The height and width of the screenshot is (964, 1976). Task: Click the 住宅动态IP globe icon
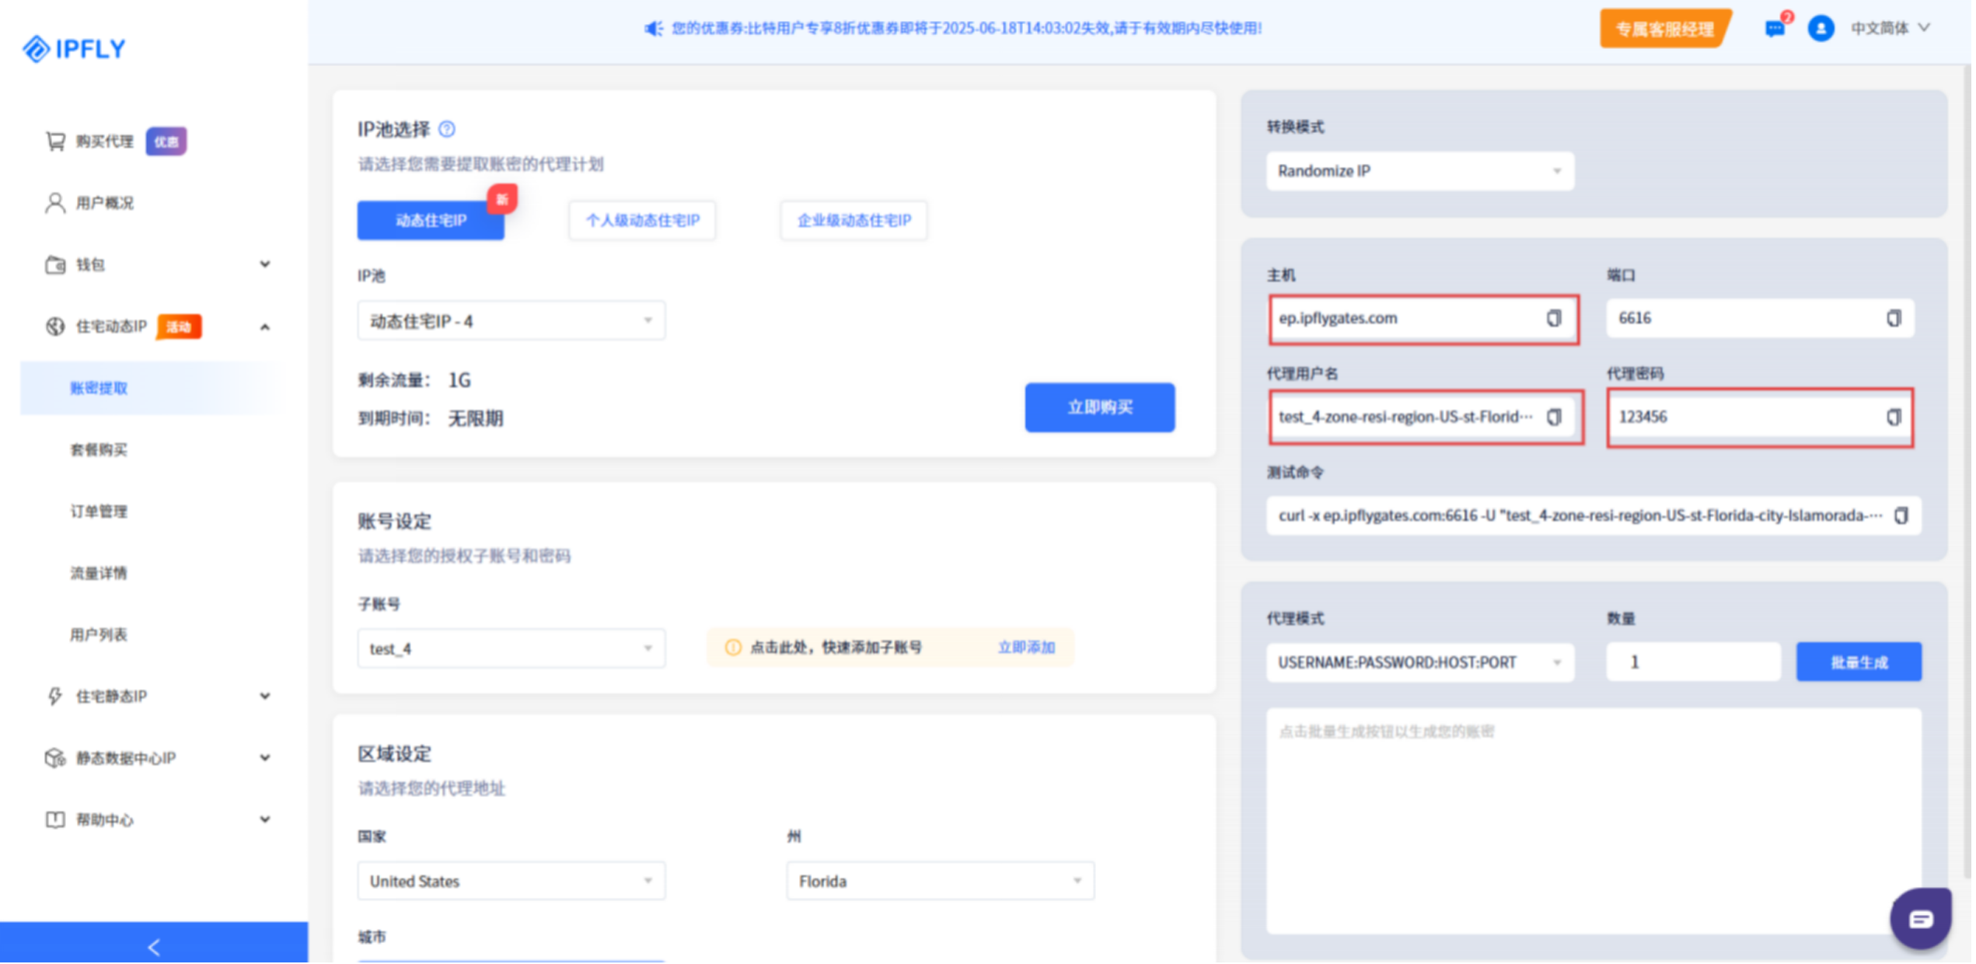[x=55, y=327]
